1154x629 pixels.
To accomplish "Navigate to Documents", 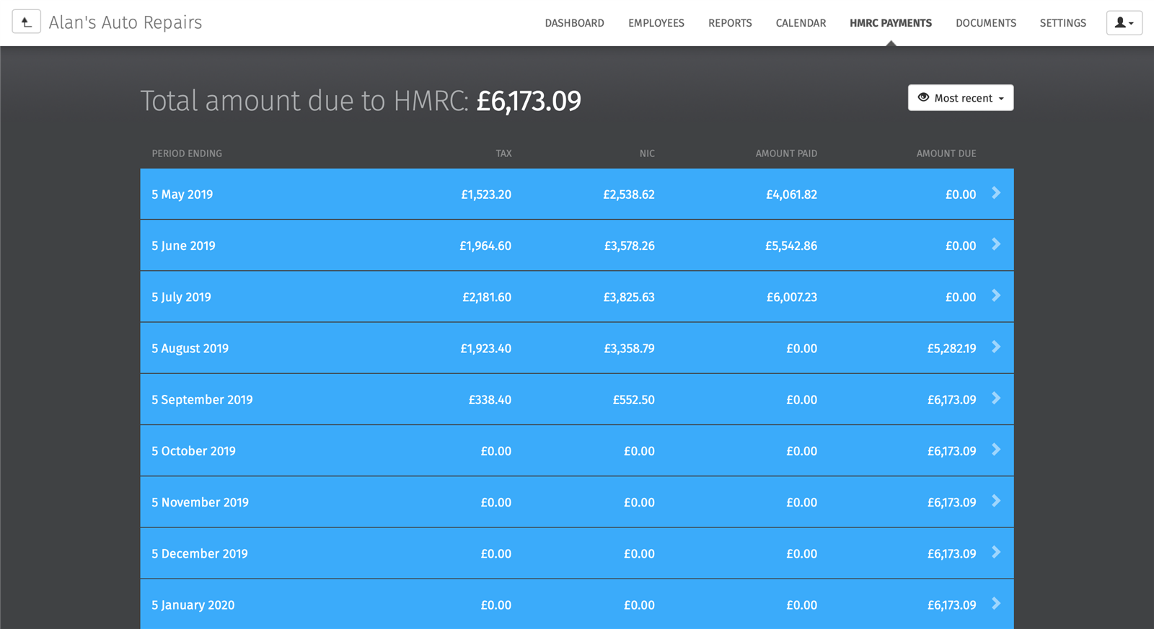I will [985, 23].
